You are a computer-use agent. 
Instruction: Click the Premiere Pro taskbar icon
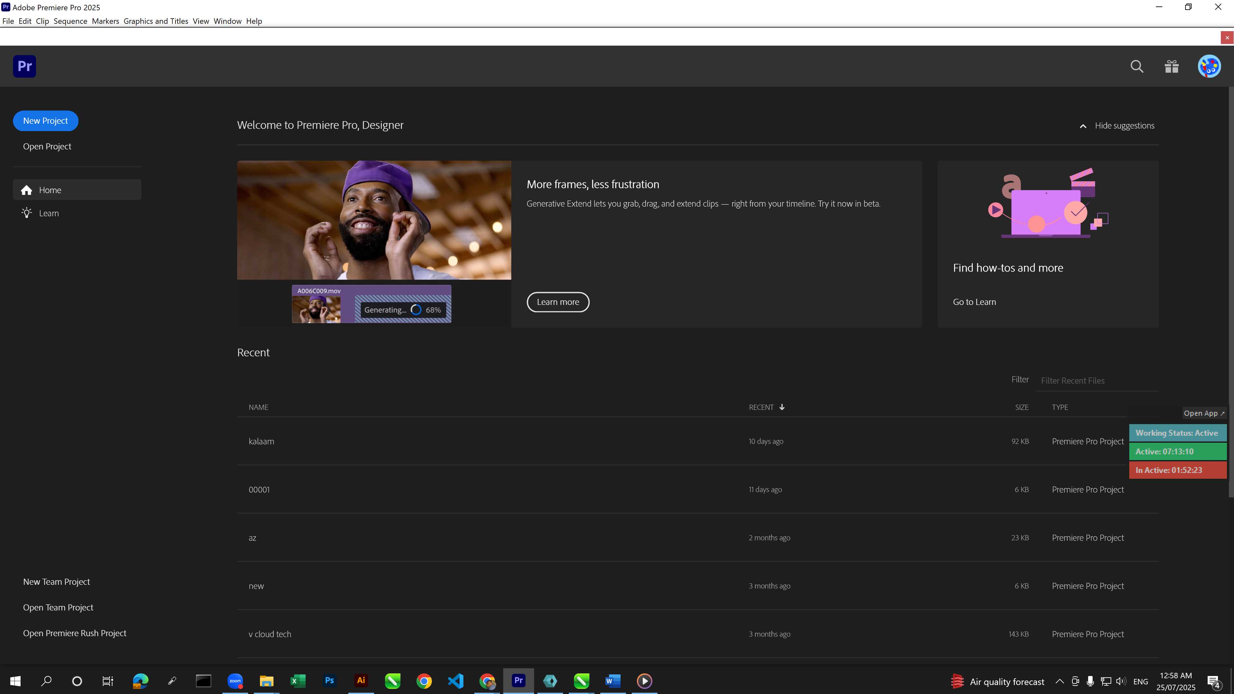[x=518, y=681]
